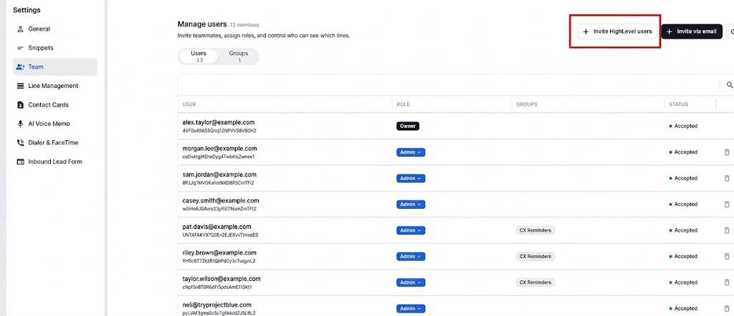Select pat.davis@example.com email text
Image resolution: width=734 pixels, height=316 pixels.
point(216,227)
